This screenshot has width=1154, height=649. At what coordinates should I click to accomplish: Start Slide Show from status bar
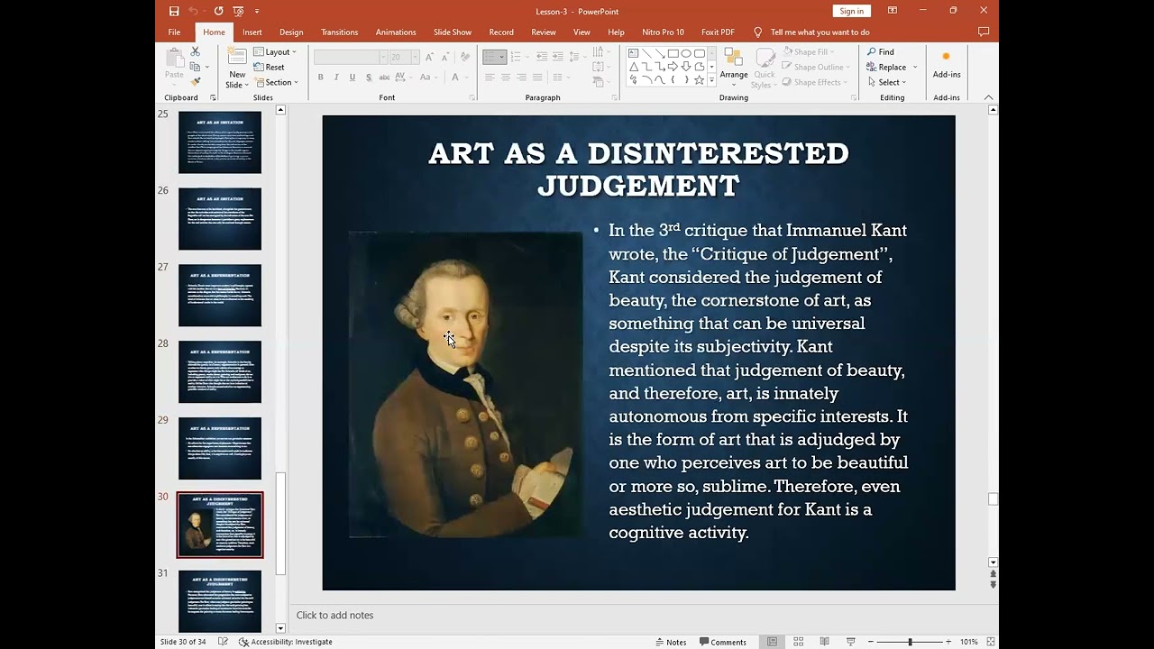[x=850, y=642]
